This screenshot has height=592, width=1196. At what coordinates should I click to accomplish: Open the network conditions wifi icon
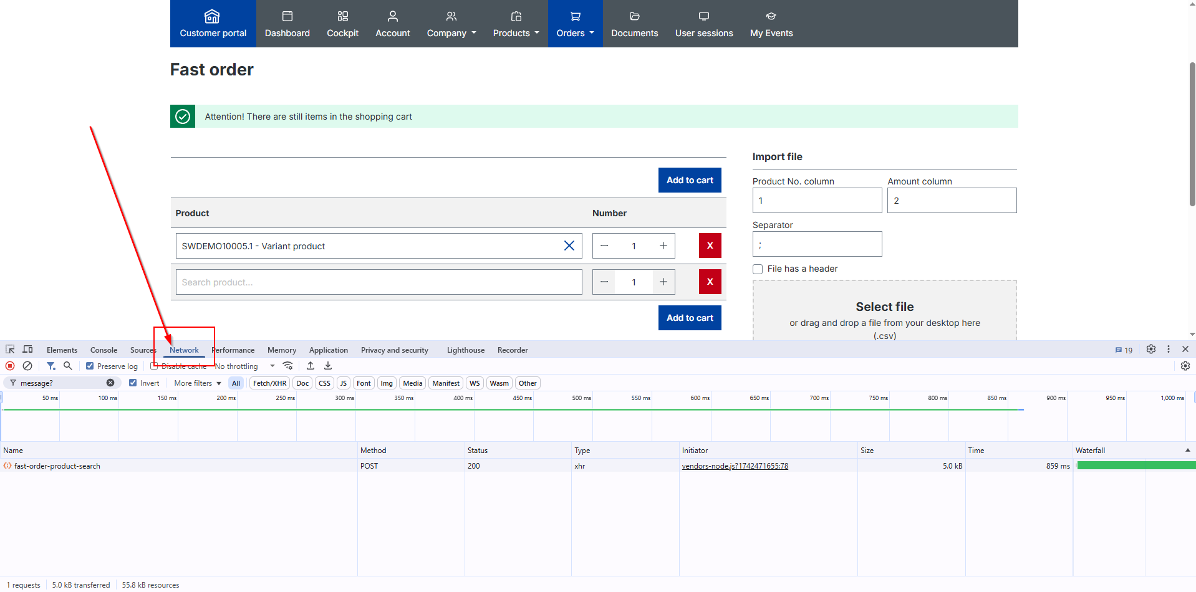tap(287, 366)
